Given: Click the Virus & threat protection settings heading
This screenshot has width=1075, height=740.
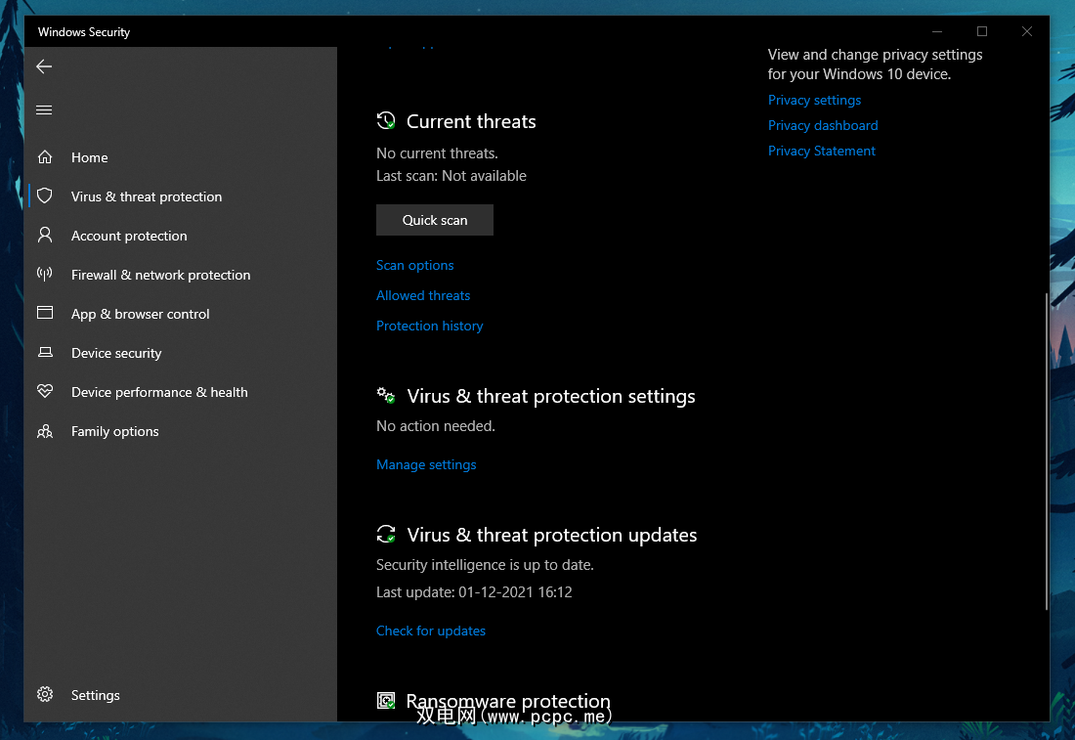Looking at the screenshot, I should pyautogui.click(x=551, y=397).
